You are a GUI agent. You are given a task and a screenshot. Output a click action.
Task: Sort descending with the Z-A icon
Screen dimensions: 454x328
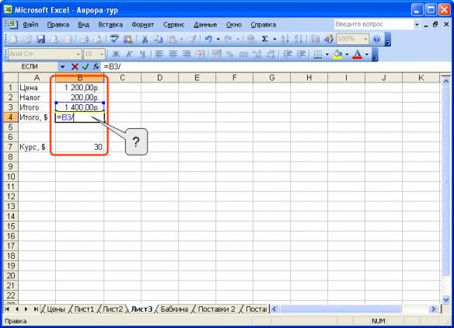299,39
